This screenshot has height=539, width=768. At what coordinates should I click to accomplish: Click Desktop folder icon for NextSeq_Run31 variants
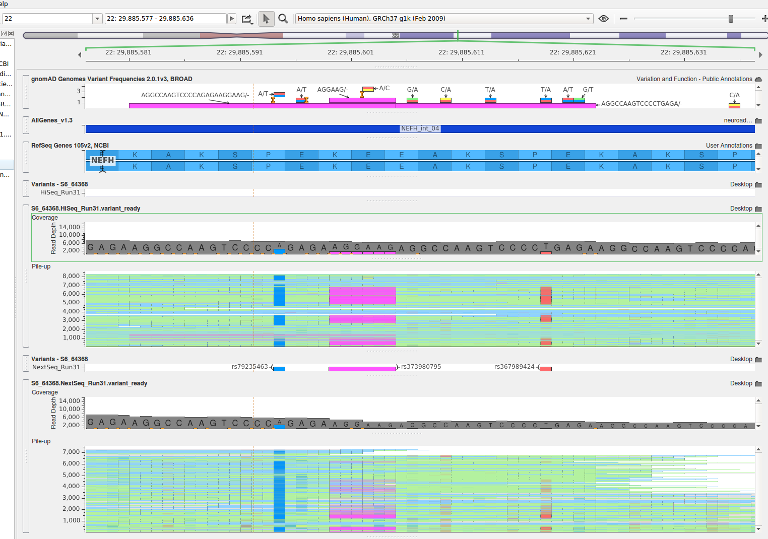click(758, 360)
